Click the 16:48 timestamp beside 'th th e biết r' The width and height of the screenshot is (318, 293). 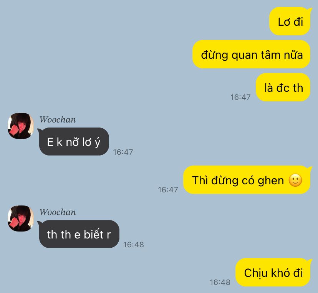click(x=133, y=245)
